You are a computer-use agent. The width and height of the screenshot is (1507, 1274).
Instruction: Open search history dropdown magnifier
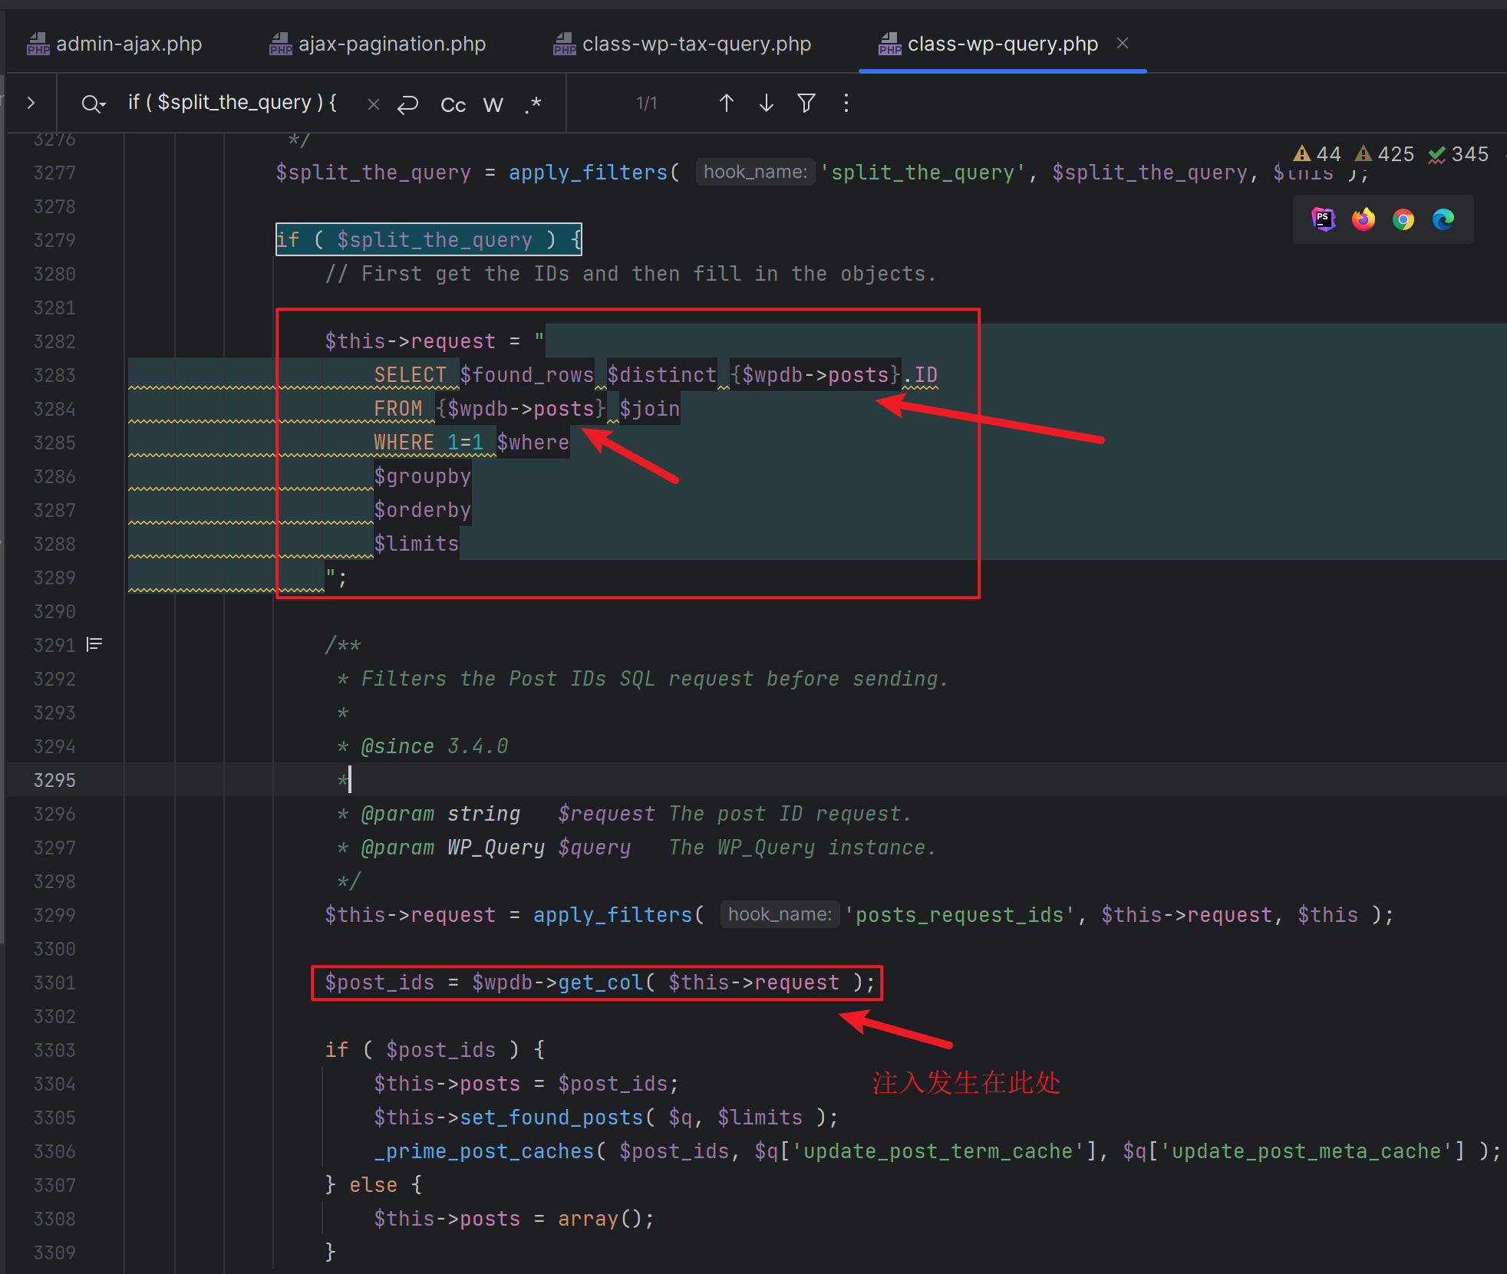click(93, 104)
